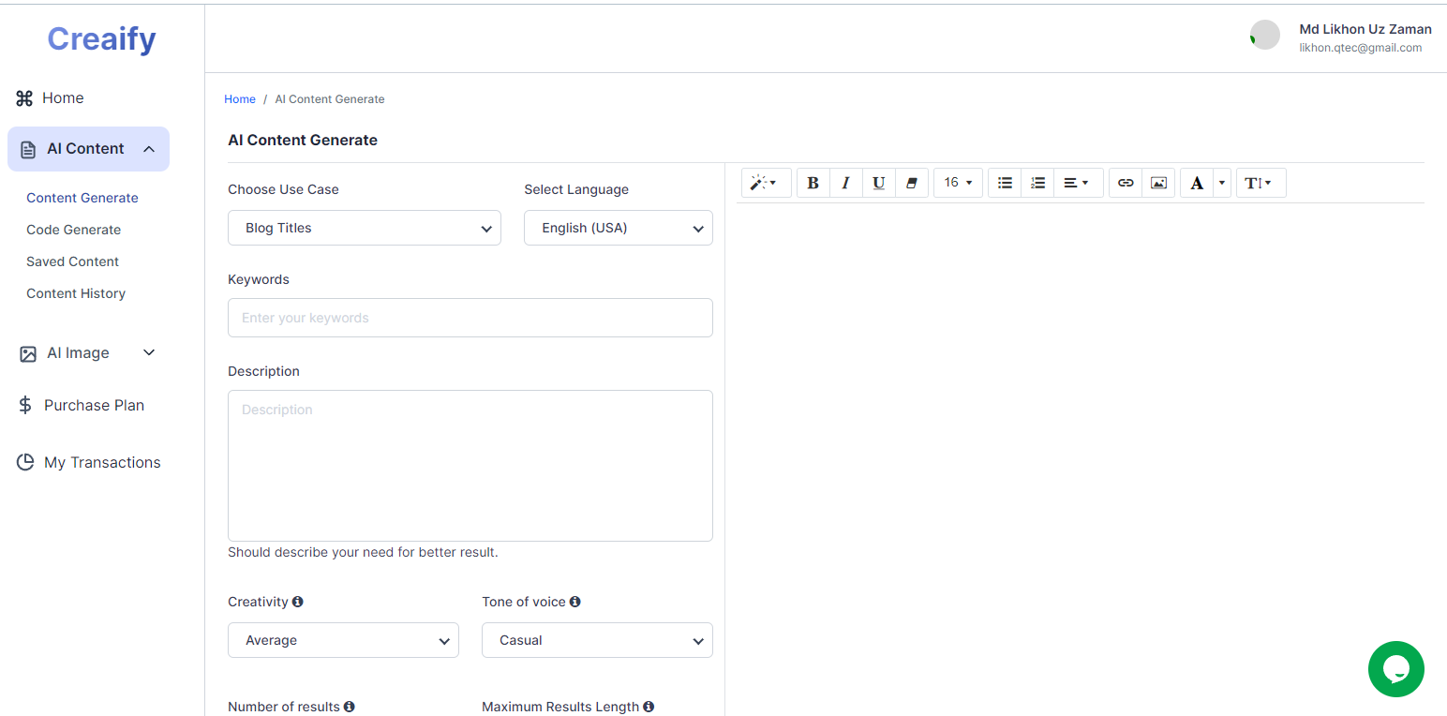Toggle underline formatting in editor toolbar
Screen dimensions: 1447x716
click(878, 183)
